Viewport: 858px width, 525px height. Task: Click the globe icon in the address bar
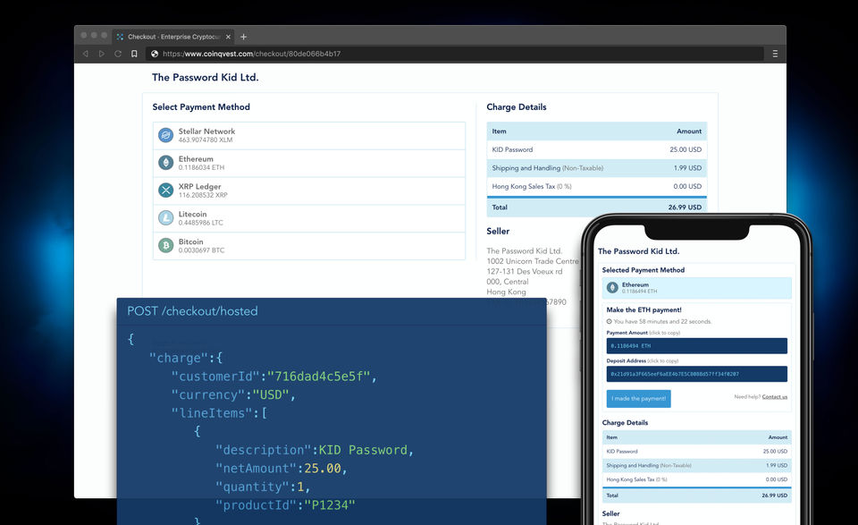point(155,54)
